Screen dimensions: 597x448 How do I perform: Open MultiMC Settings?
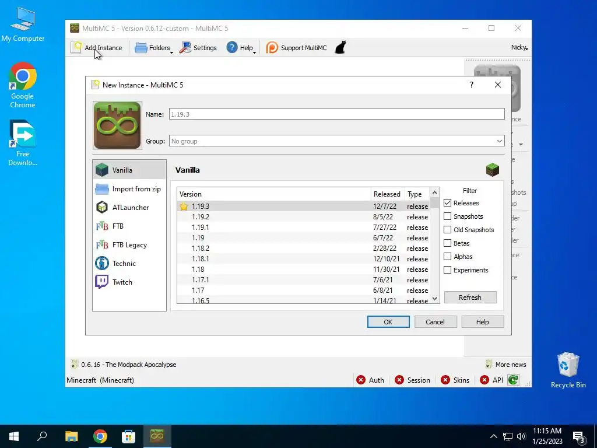[198, 48]
